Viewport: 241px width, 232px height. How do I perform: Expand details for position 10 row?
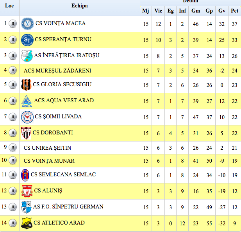point(13,161)
